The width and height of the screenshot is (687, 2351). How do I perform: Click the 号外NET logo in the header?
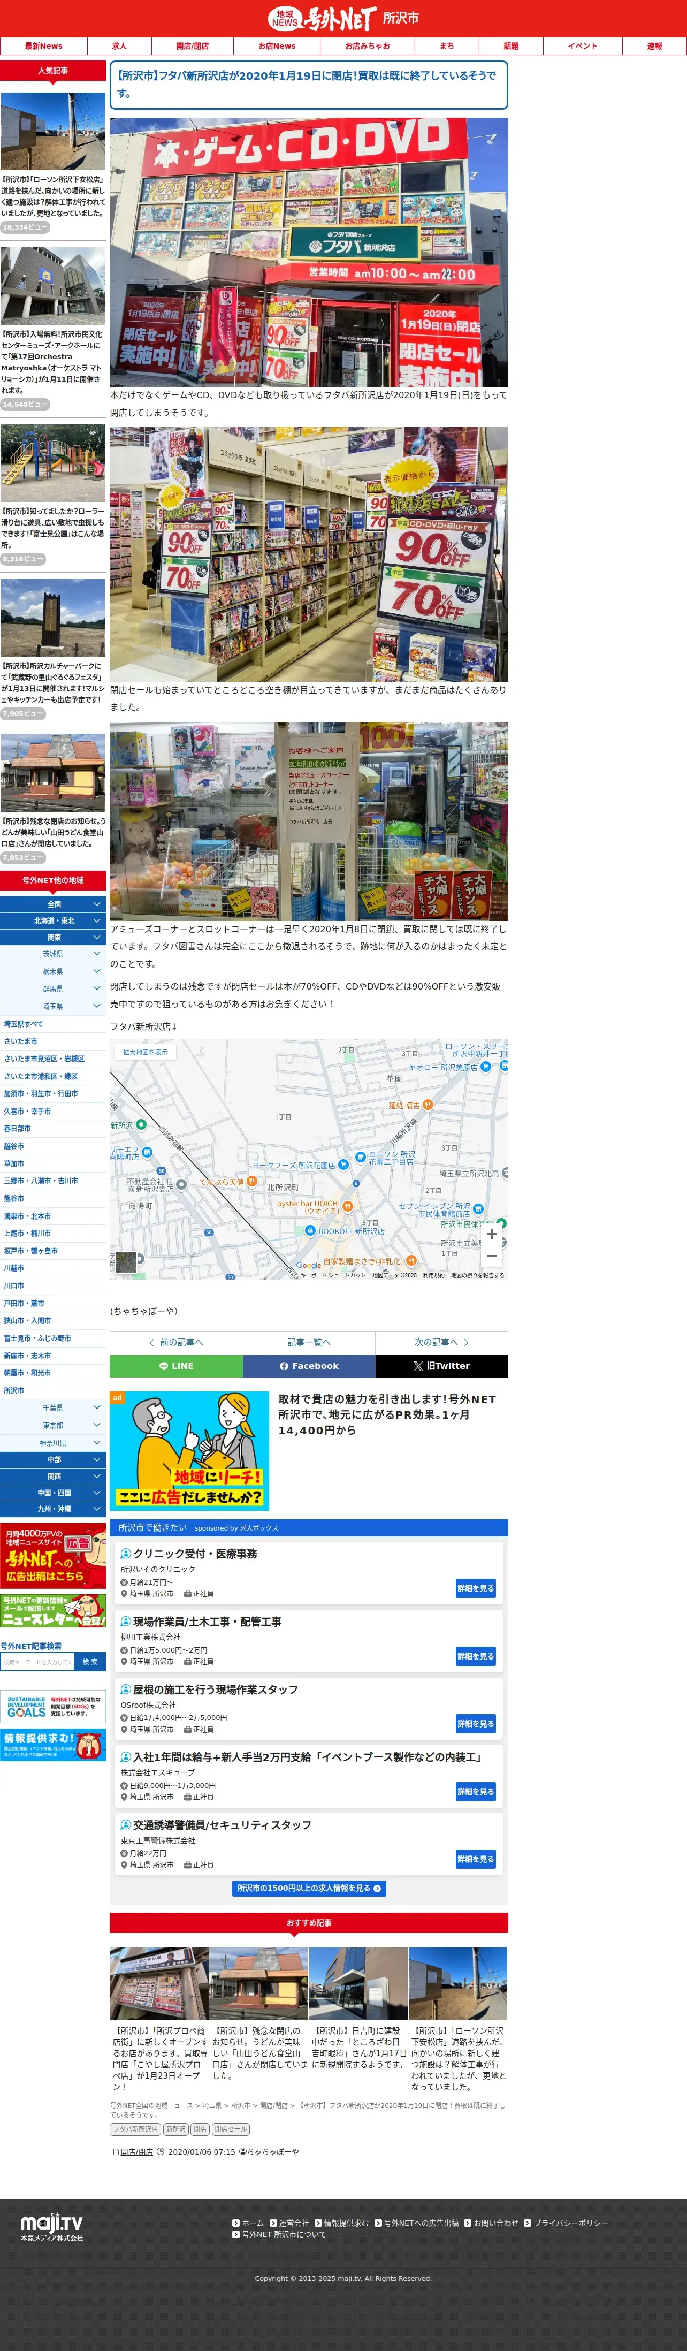click(322, 18)
